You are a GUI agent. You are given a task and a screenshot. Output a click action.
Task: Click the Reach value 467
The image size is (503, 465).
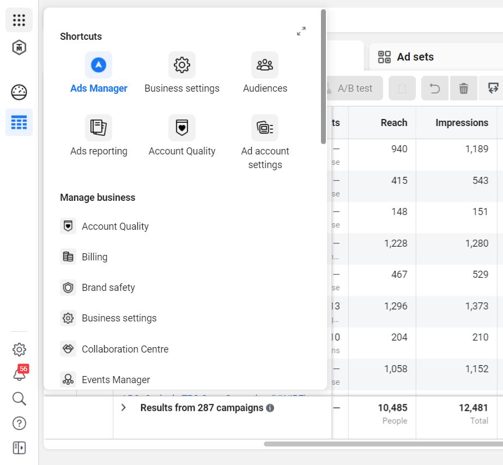coord(399,274)
